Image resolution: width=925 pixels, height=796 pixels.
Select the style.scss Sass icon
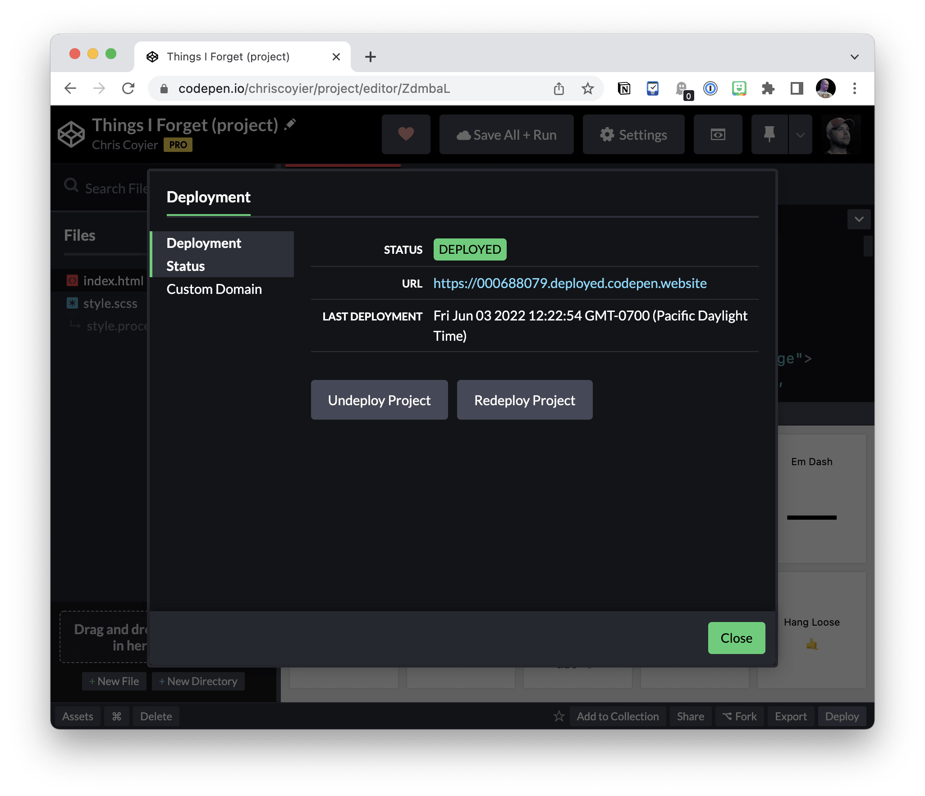click(x=73, y=303)
